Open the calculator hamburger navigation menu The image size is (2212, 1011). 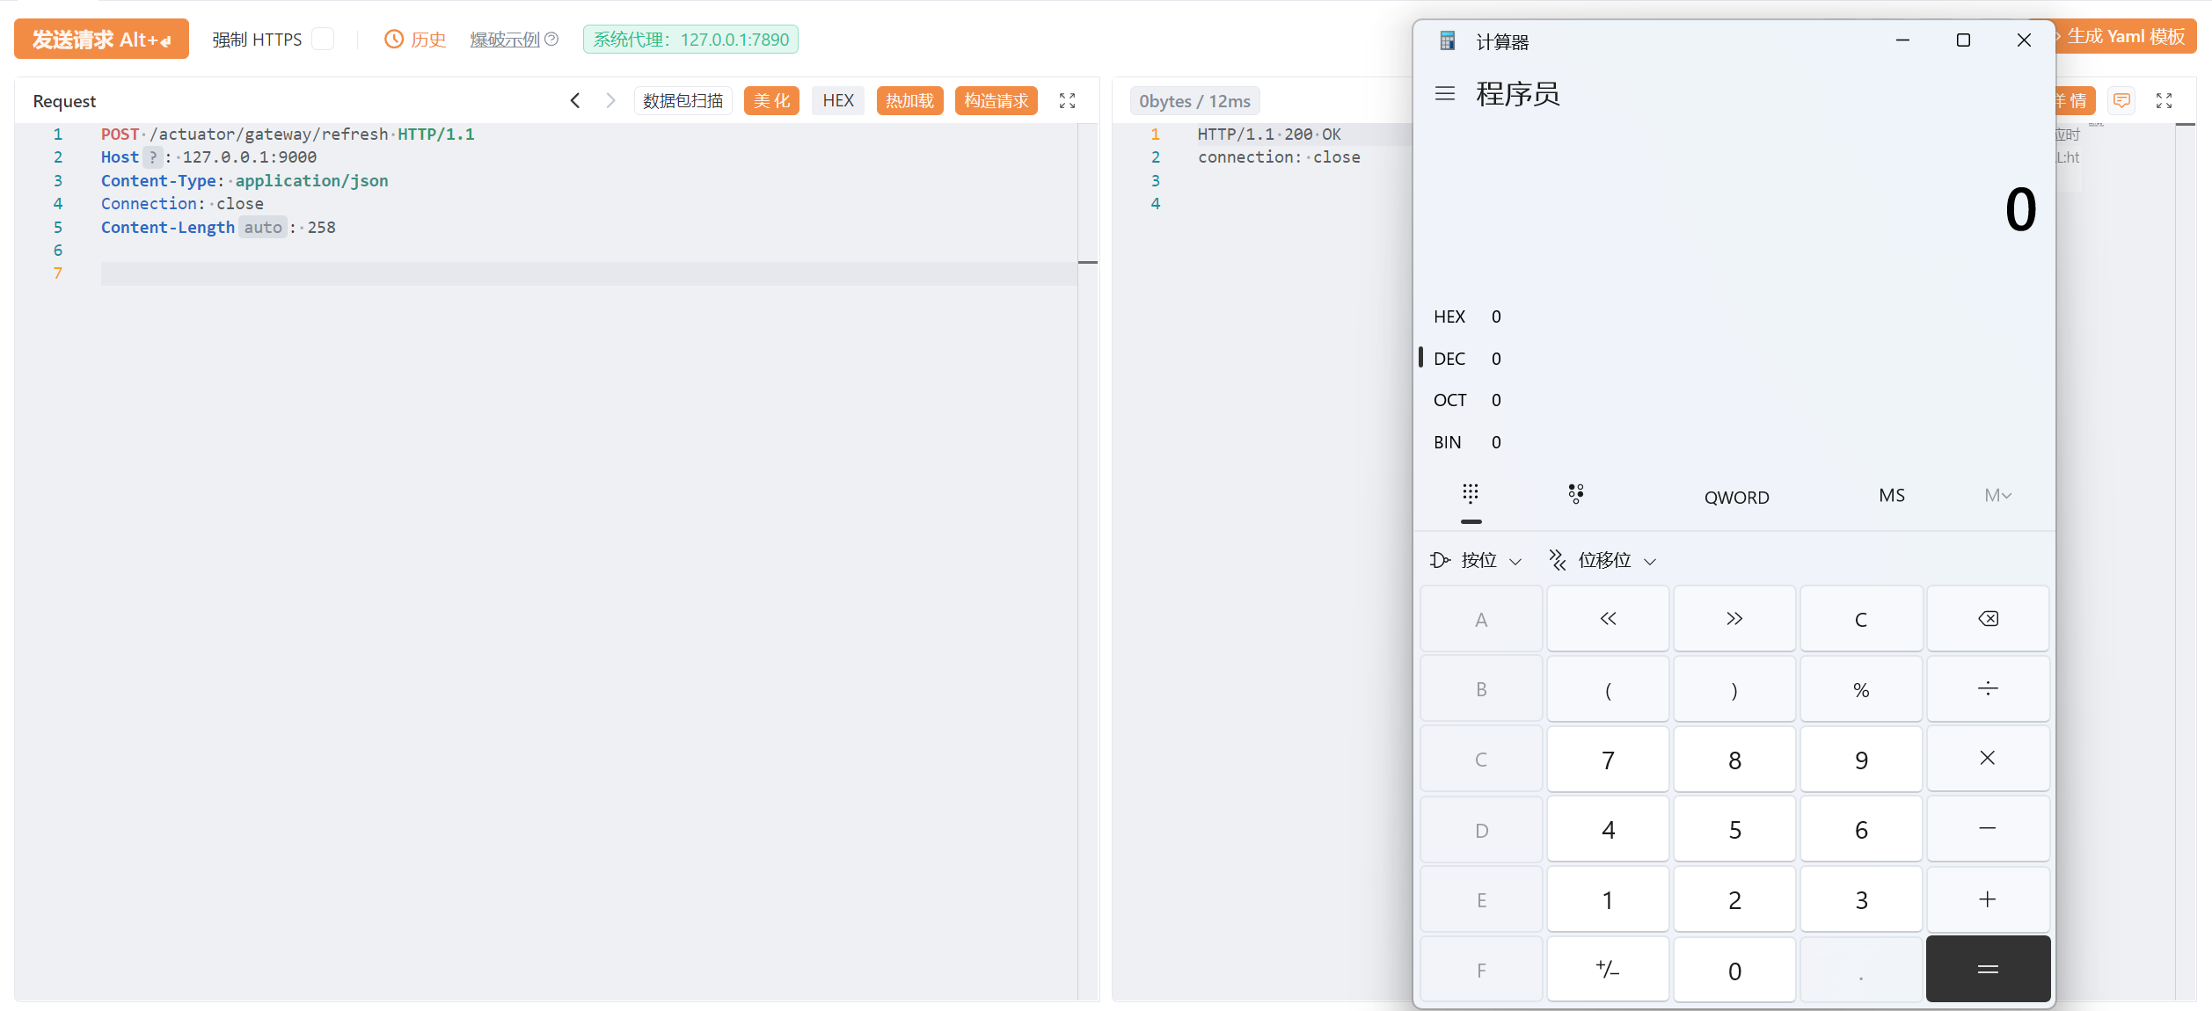pyautogui.click(x=1444, y=93)
